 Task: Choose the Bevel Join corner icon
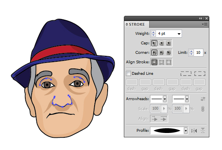[x=169, y=53]
